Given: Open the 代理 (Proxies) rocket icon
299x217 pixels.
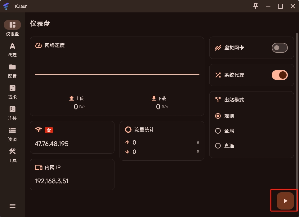Looking at the screenshot, I should 12,46.
